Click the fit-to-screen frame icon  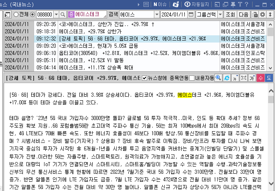coord(244,78)
